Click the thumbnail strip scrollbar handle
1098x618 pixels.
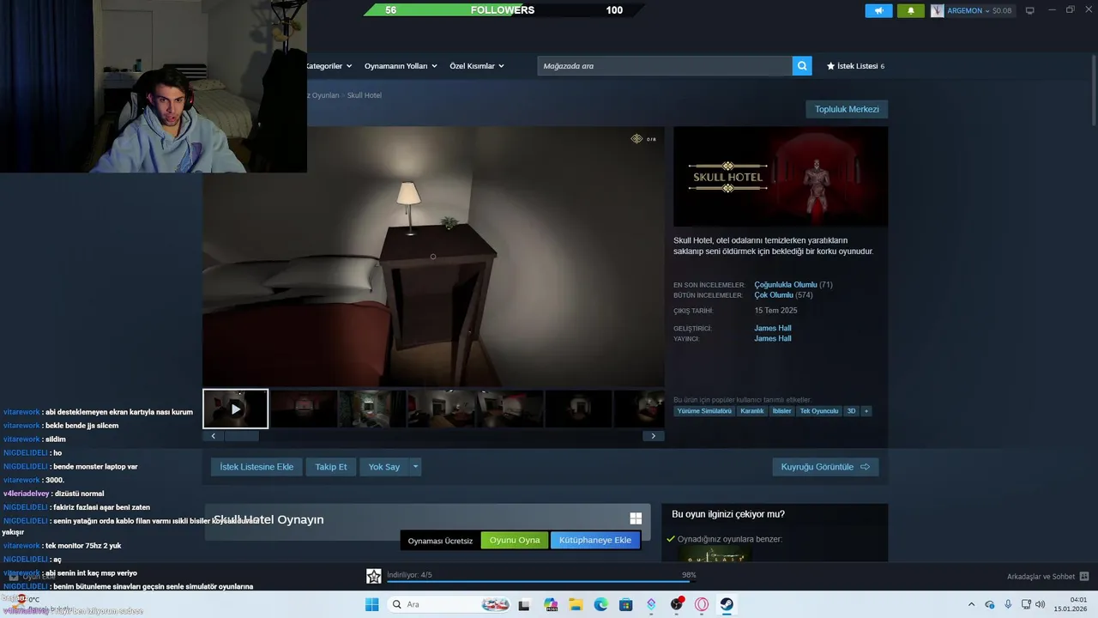coord(242,436)
